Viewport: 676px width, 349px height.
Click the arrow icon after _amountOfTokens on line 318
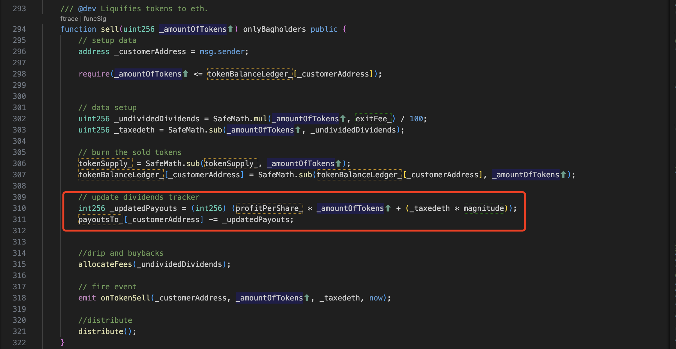307,298
